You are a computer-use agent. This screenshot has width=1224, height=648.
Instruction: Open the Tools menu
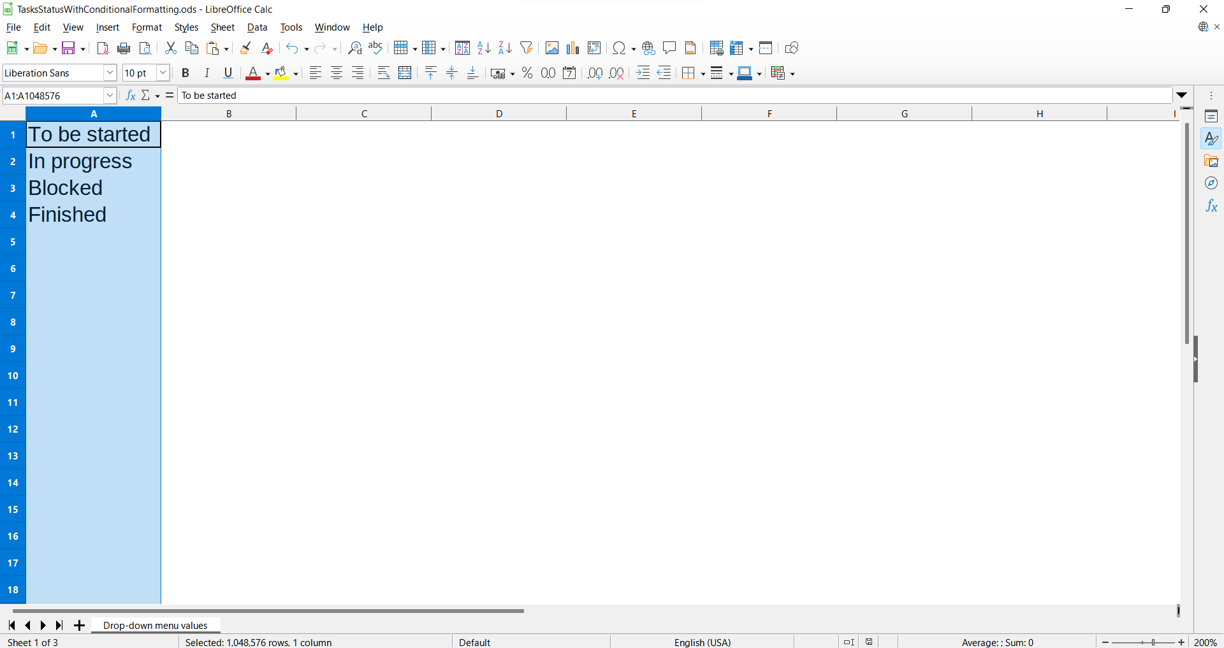[291, 27]
